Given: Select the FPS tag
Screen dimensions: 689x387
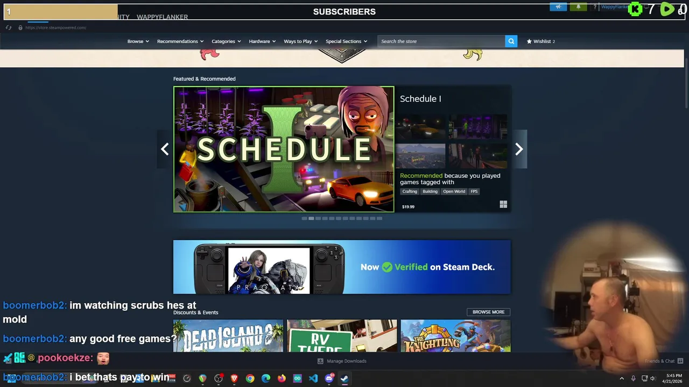Looking at the screenshot, I should [474, 191].
